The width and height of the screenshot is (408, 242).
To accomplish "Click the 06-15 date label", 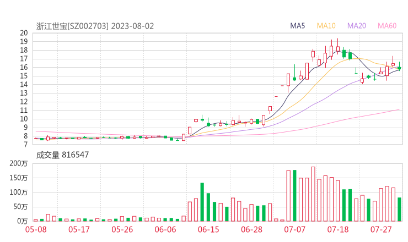I will [208, 229].
